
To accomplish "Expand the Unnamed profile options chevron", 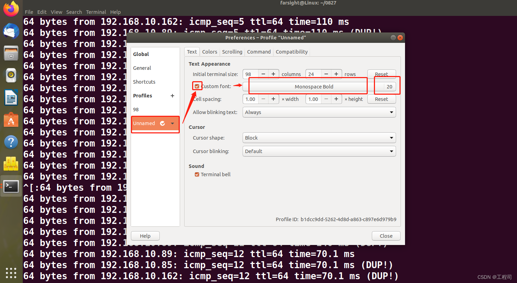I will point(172,123).
